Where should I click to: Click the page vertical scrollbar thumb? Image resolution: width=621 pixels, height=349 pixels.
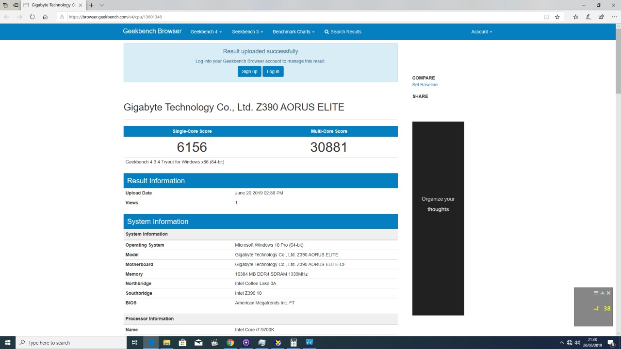(618, 61)
